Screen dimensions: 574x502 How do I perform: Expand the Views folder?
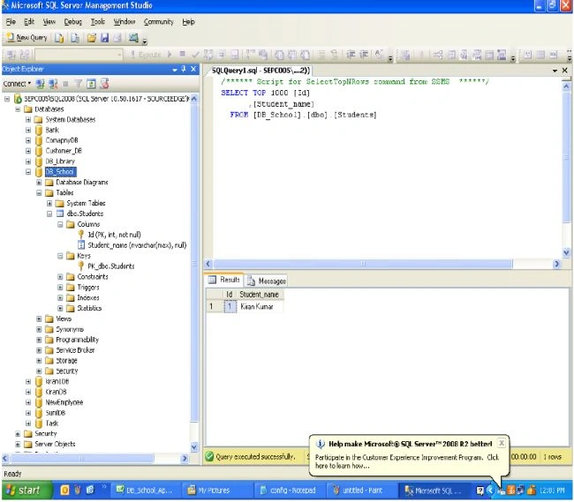click(x=39, y=318)
